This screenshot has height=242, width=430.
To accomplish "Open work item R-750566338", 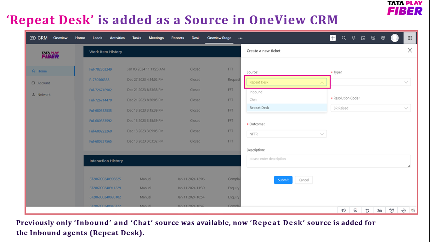I will (x=99, y=80).
